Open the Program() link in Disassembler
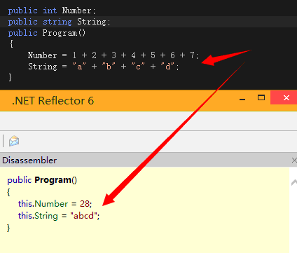The image size is (297, 253). click(x=55, y=180)
